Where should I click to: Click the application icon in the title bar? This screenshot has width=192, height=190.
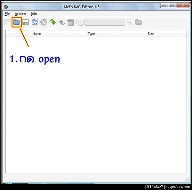tap(6, 7)
